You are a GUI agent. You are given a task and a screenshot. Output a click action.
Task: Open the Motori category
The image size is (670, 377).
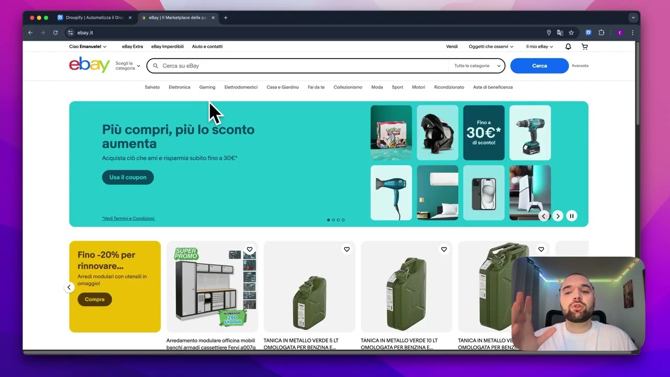419,87
